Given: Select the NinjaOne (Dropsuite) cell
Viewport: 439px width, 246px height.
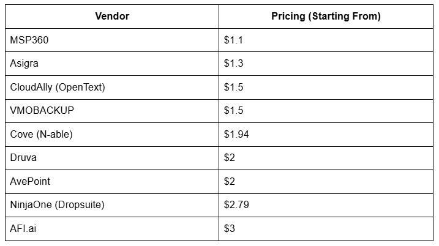Looking at the screenshot, I should [57, 205].
